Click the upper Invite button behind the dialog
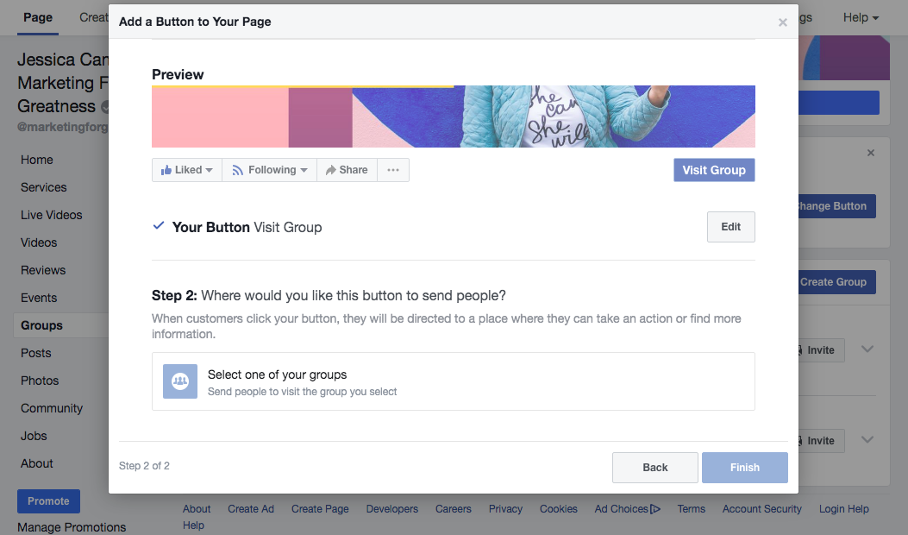 pyautogui.click(x=821, y=350)
